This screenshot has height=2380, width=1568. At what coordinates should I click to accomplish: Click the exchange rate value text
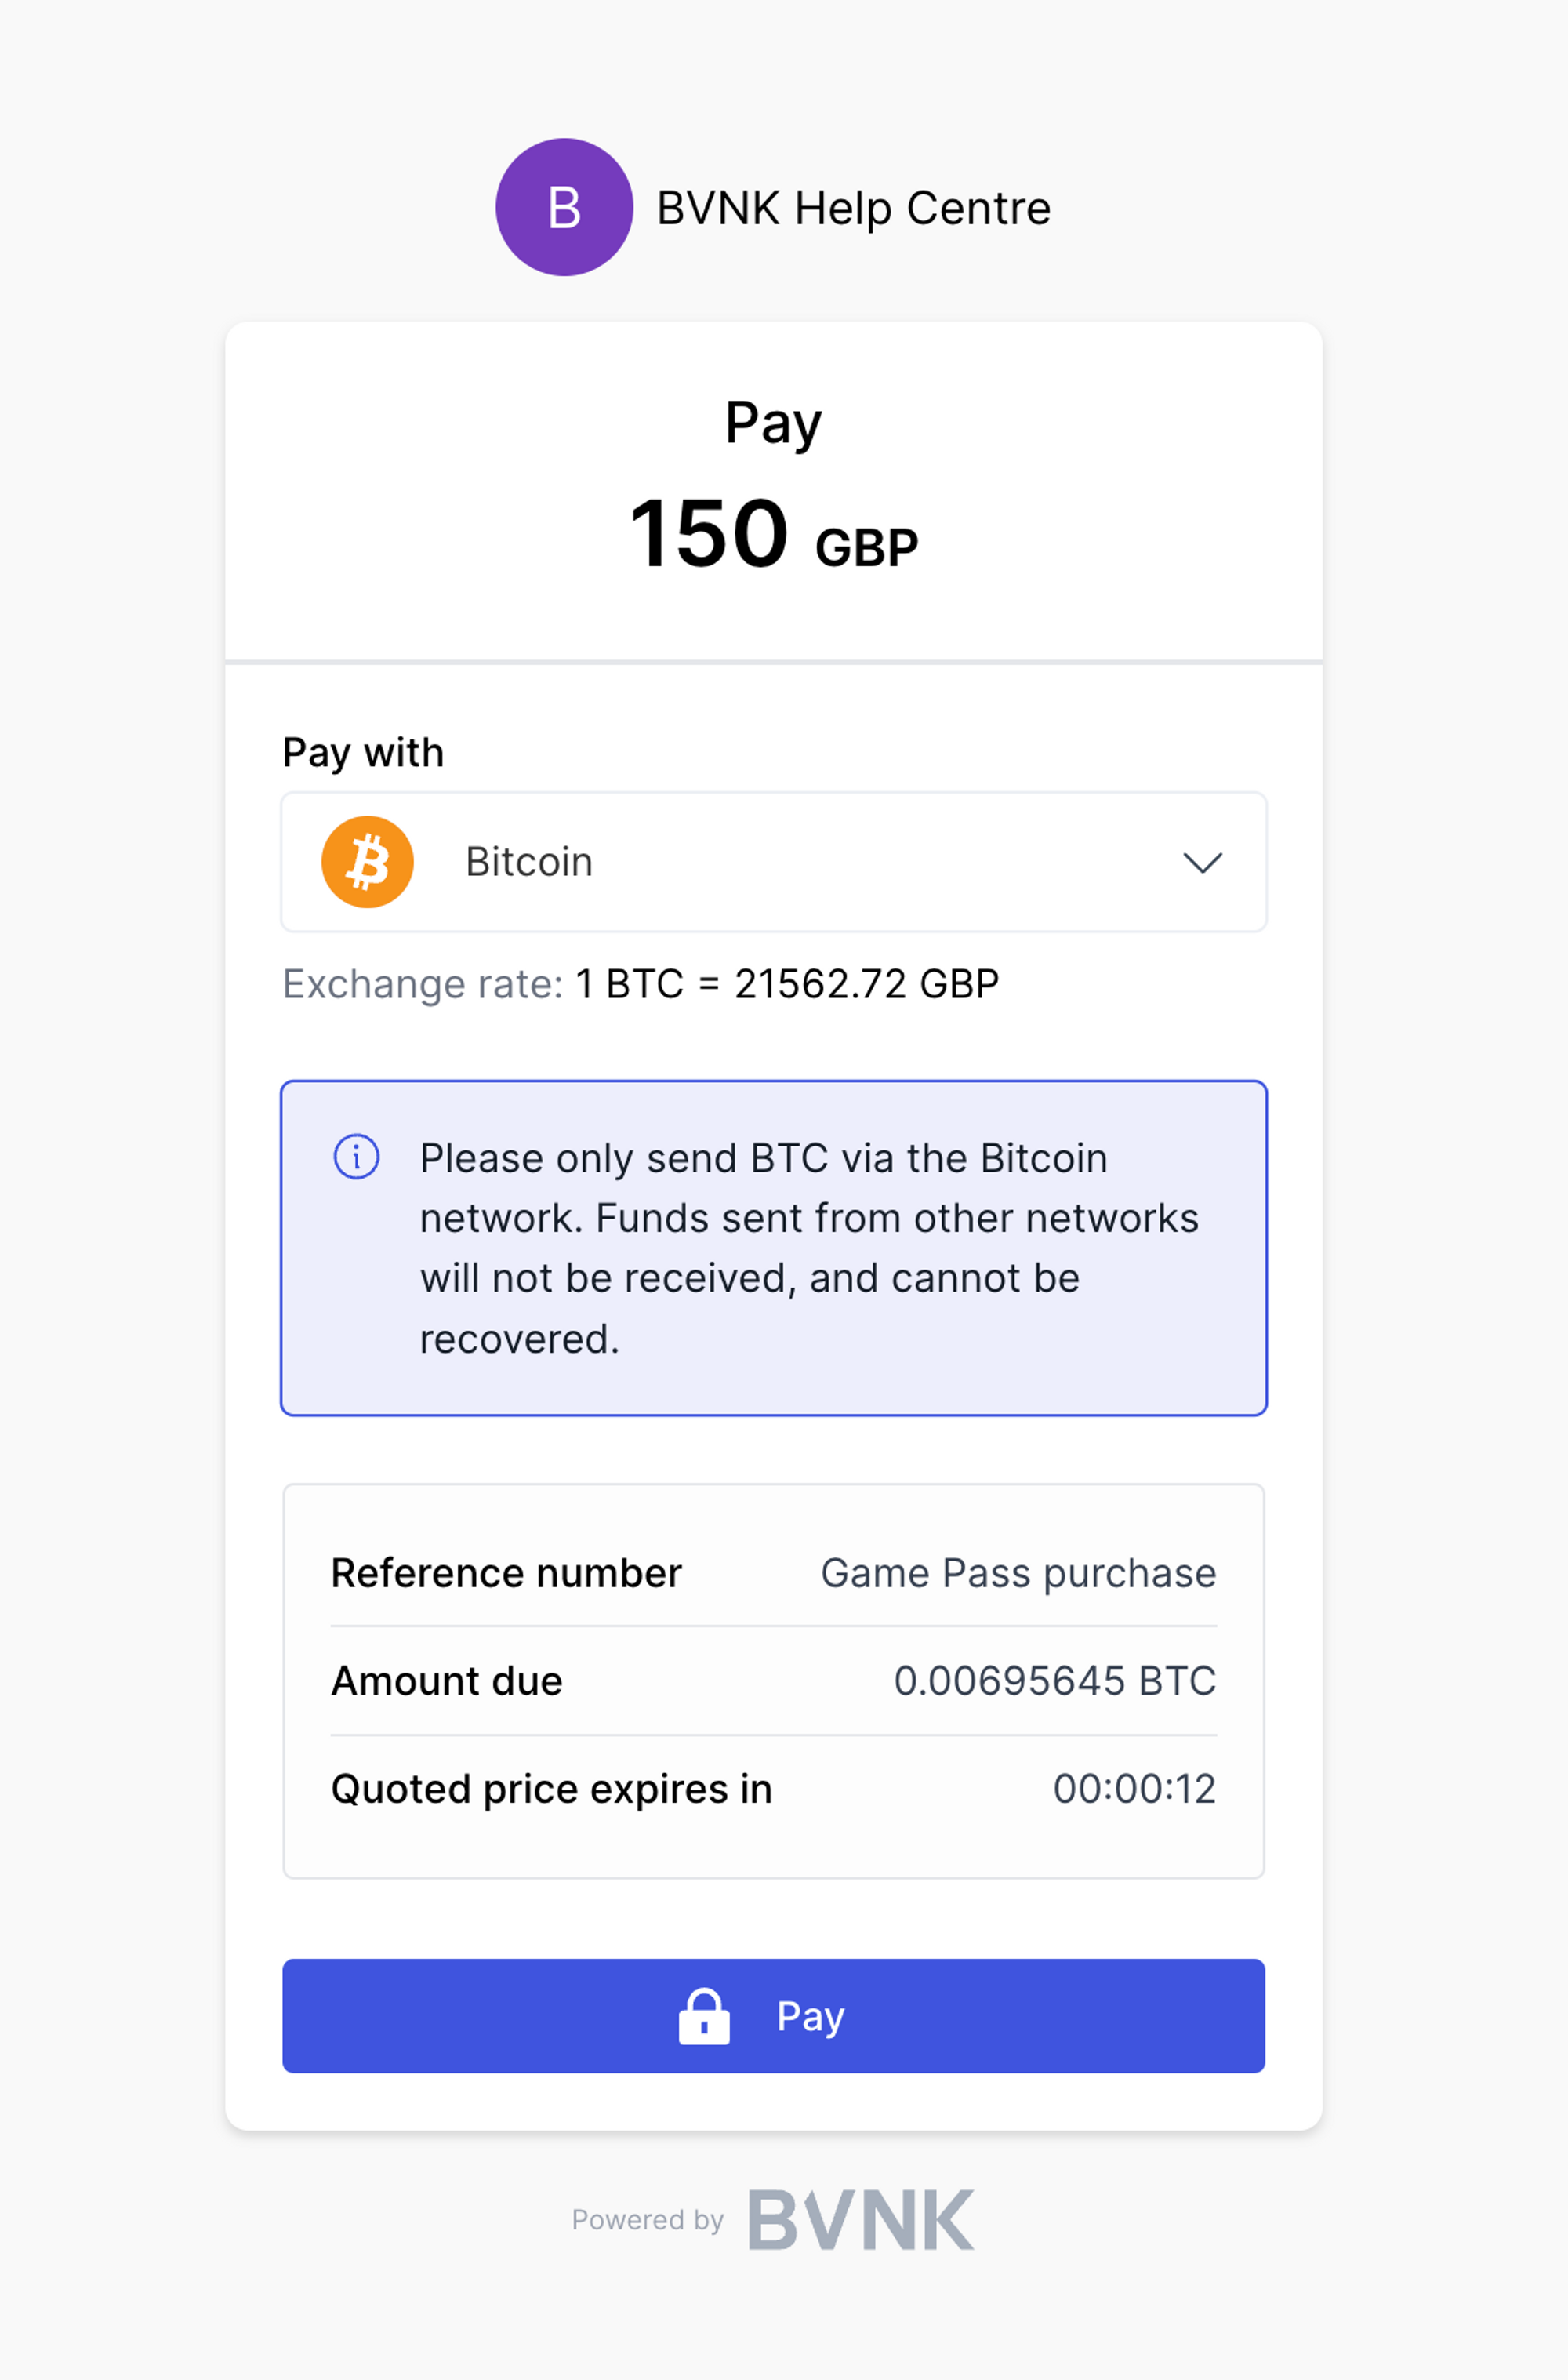tap(787, 984)
